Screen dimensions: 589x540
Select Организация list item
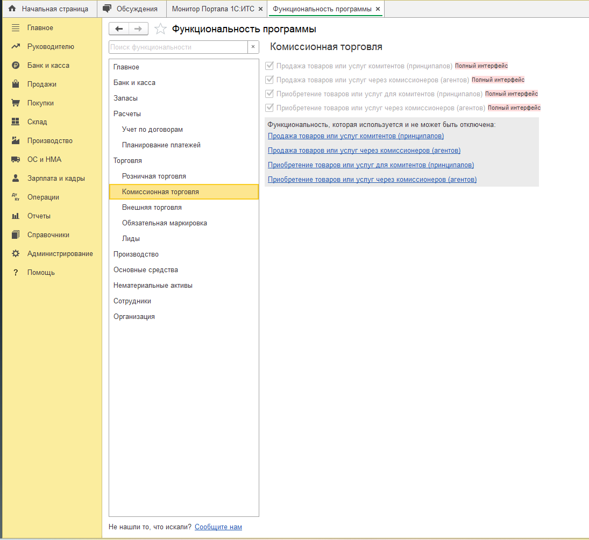pos(183,317)
